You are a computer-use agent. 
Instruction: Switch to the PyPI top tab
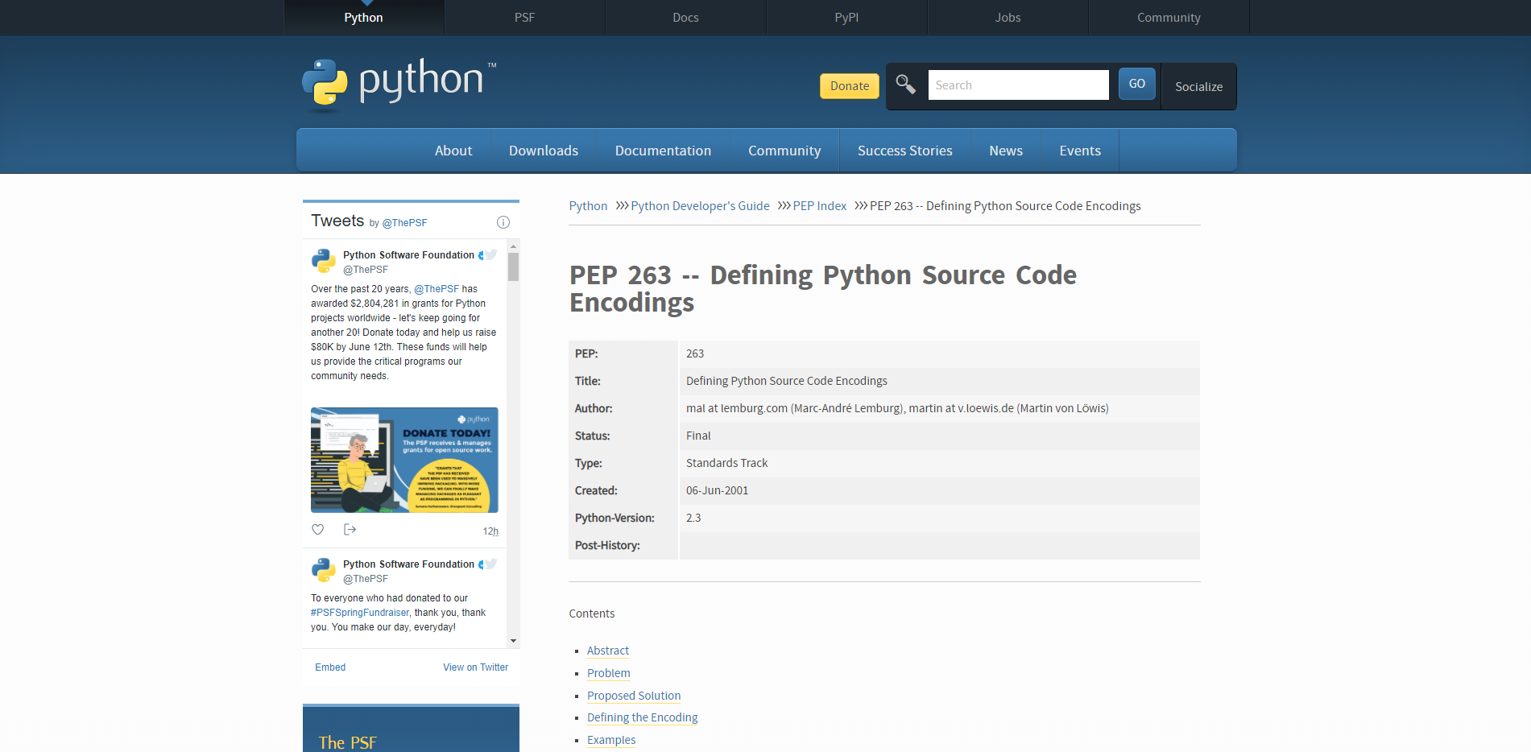point(846,17)
